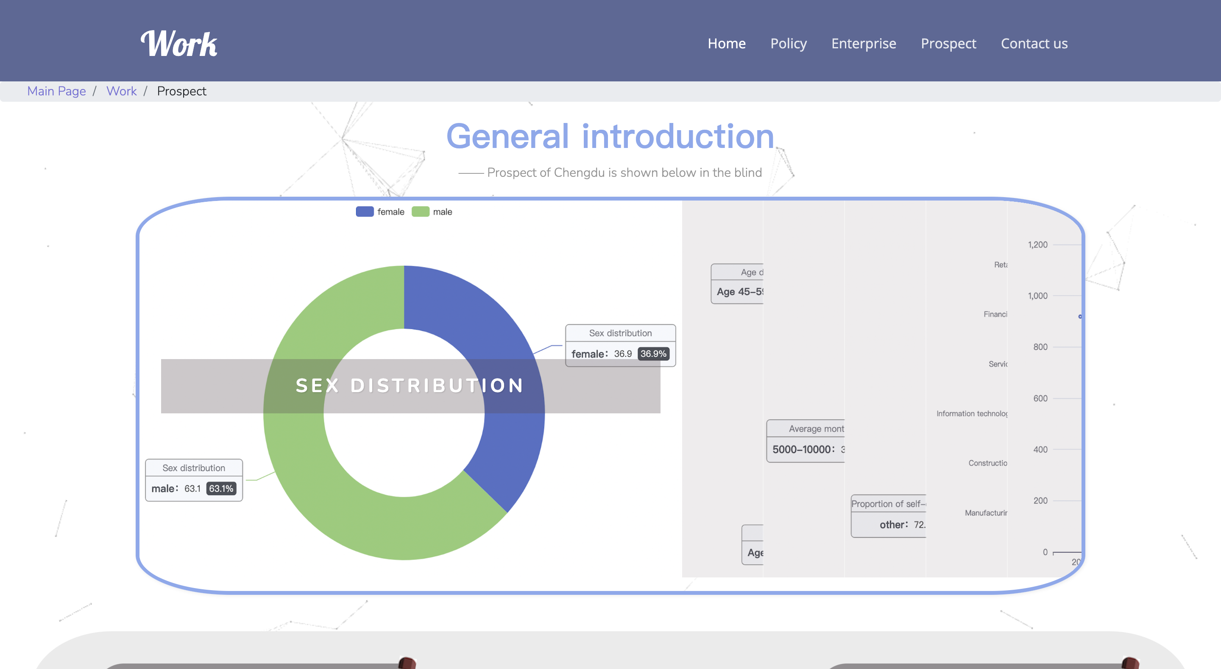Select Prospect in the top navigation
Image resolution: width=1221 pixels, height=669 pixels.
[948, 43]
